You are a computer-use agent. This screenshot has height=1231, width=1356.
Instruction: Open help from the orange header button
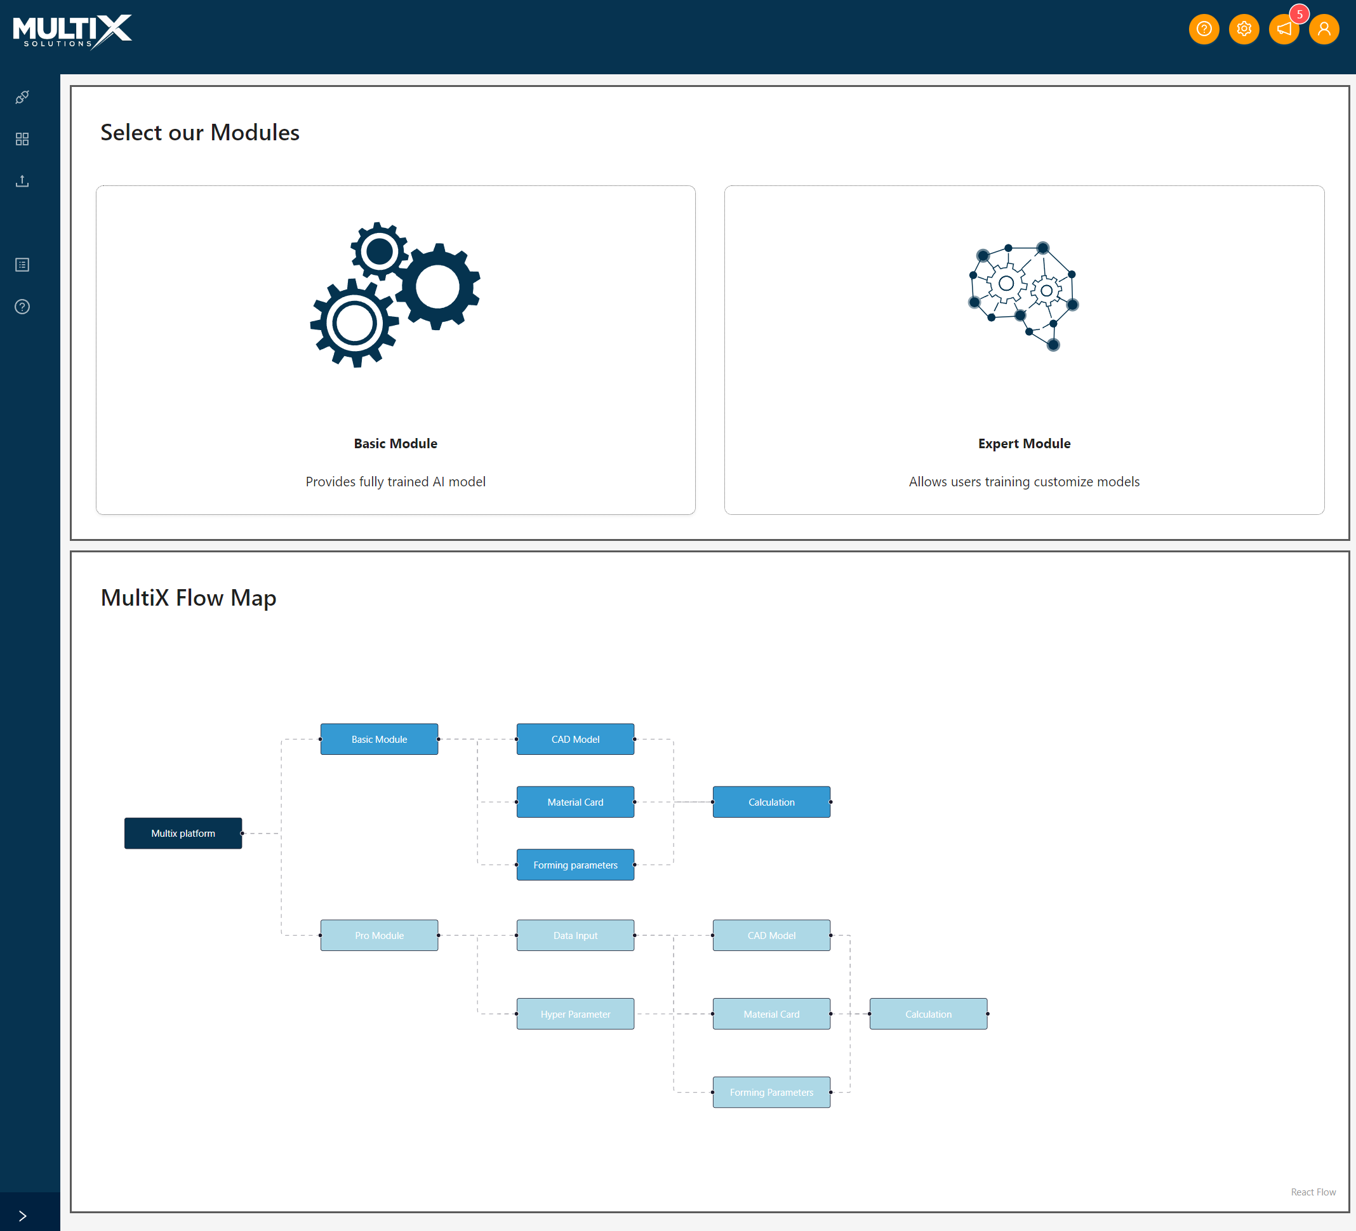(x=1203, y=29)
